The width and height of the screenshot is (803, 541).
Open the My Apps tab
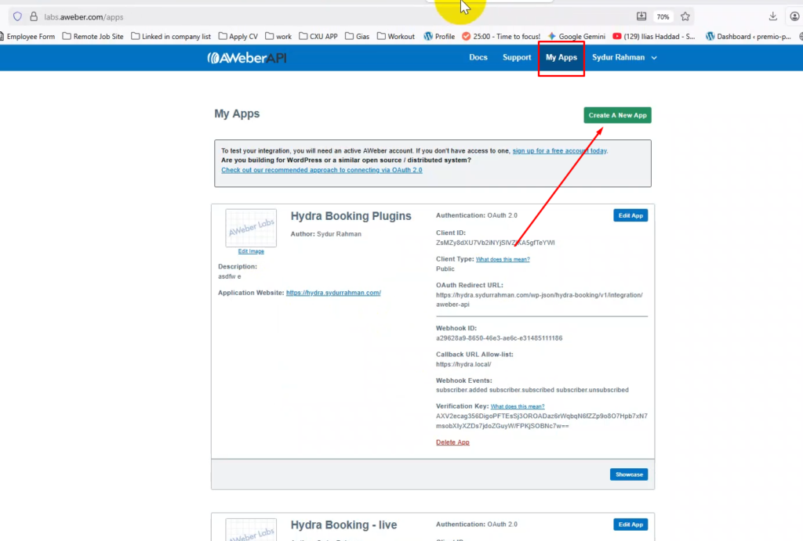[x=561, y=58]
